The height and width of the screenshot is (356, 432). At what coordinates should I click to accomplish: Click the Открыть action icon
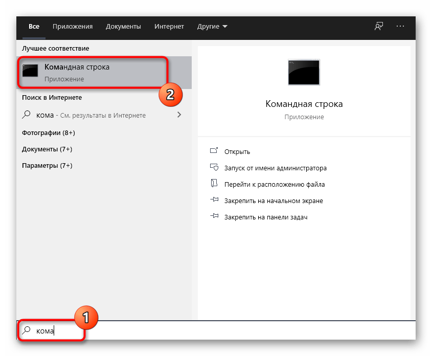(x=214, y=150)
